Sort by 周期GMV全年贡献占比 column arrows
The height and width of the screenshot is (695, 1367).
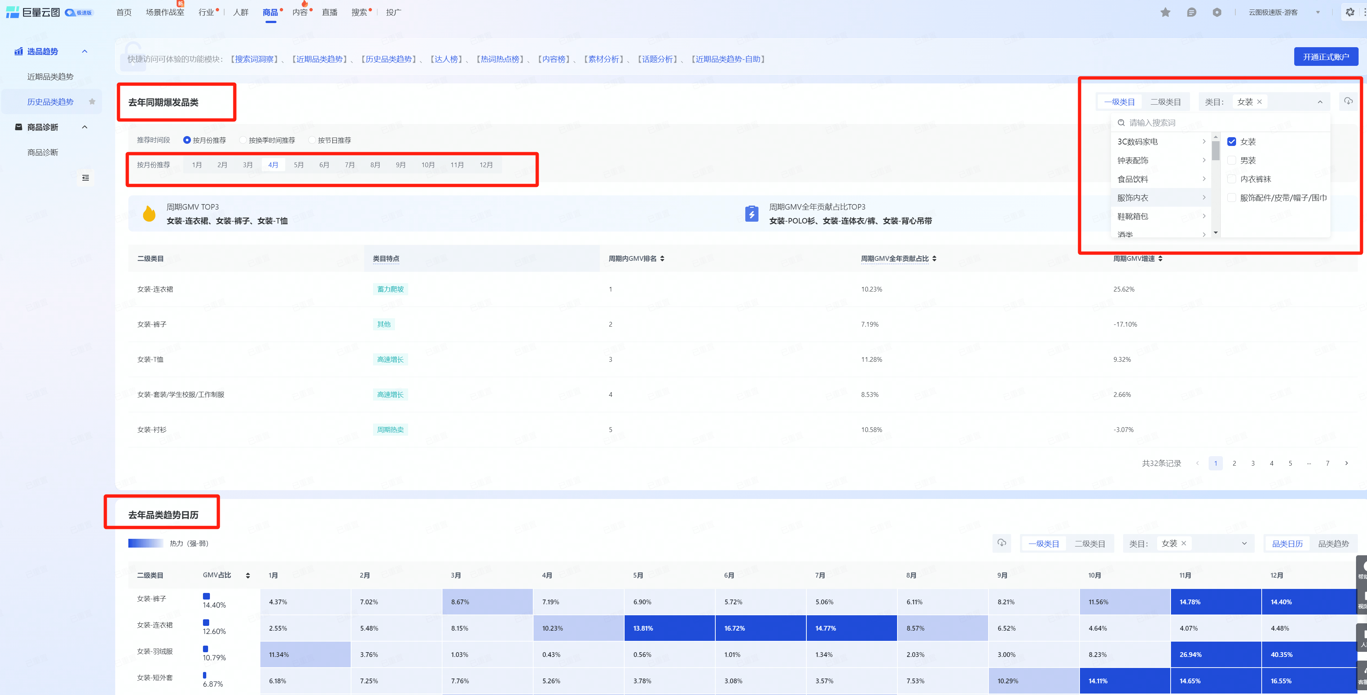point(934,259)
